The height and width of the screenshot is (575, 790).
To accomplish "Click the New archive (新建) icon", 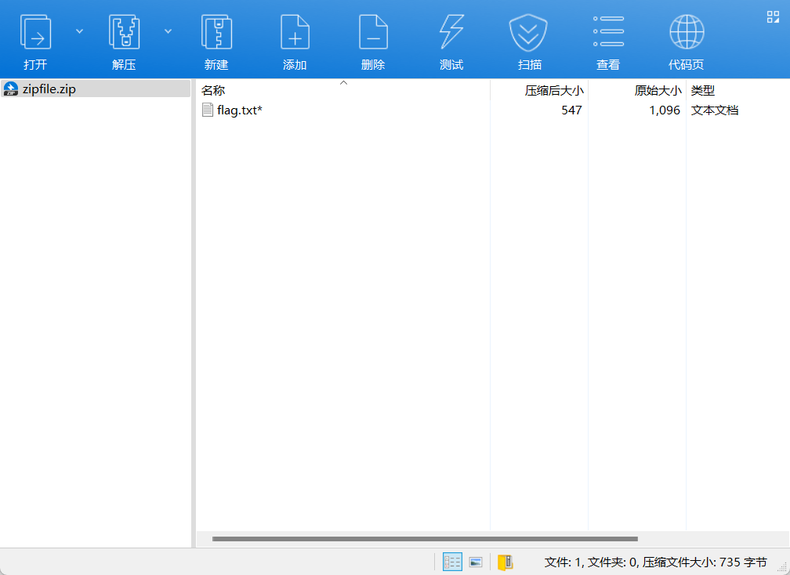I will click(x=216, y=33).
